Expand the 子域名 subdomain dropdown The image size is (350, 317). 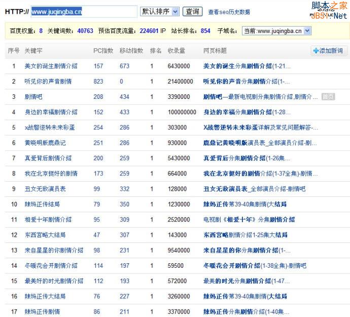276,31
